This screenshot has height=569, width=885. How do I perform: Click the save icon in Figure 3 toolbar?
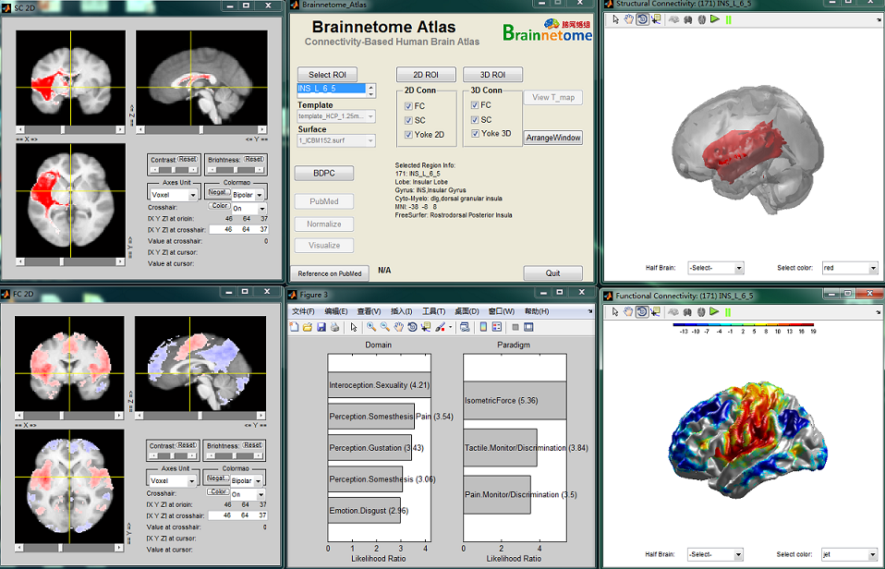pos(321,327)
